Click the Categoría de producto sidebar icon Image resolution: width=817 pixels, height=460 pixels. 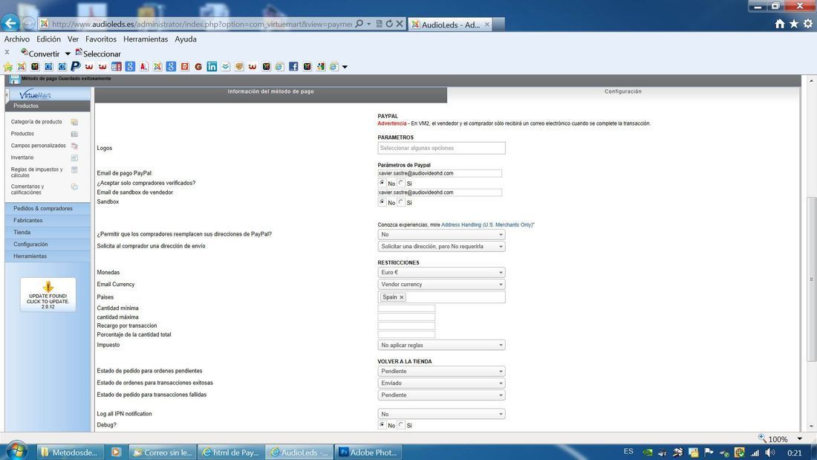pyautogui.click(x=74, y=122)
